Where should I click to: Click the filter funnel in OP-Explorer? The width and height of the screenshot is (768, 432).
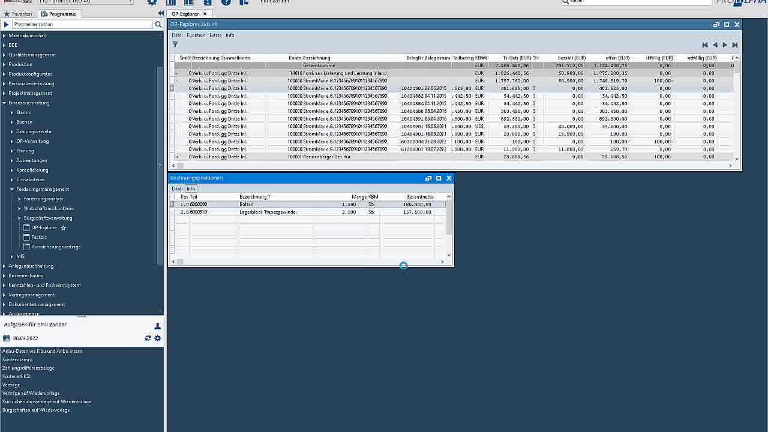point(175,44)
